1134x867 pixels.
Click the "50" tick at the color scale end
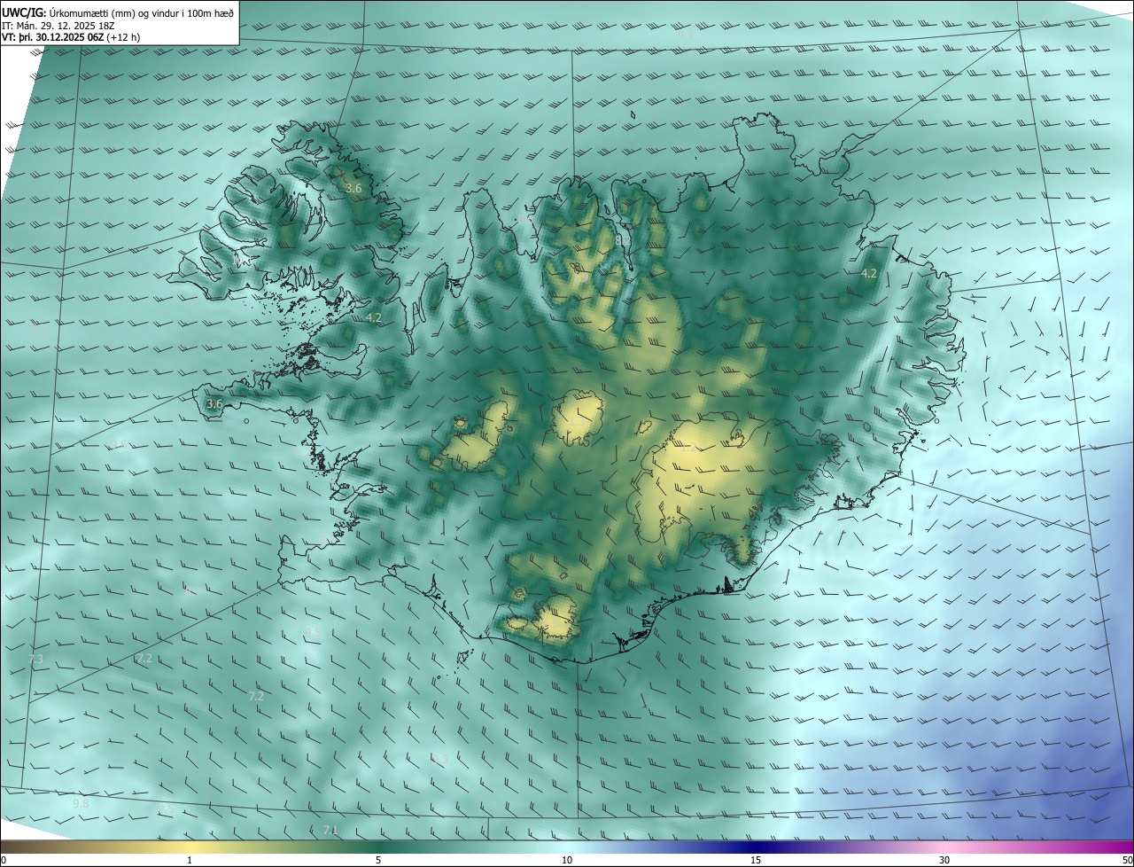(1127, 860)
